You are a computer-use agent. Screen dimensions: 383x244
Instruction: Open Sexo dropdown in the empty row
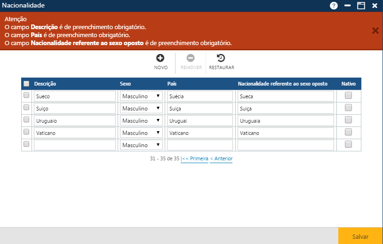coord(141,145)
